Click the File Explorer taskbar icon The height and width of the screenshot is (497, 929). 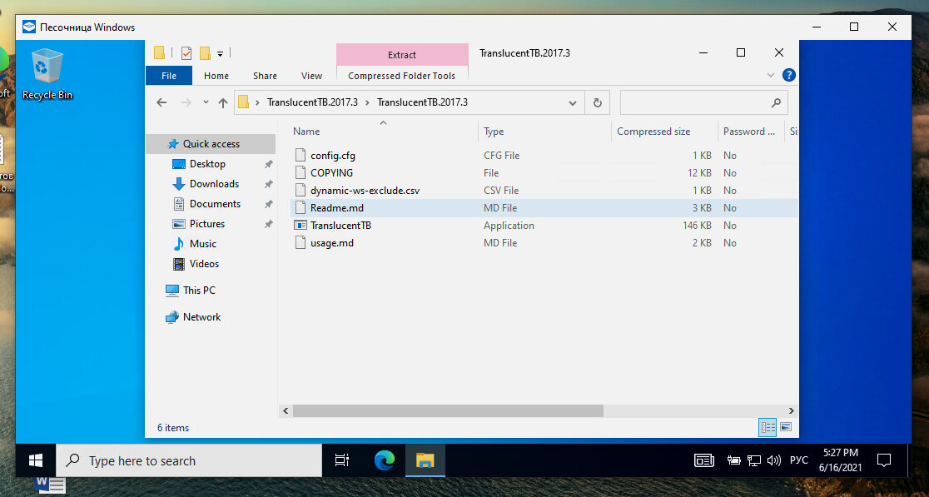(x=425, y=460)
